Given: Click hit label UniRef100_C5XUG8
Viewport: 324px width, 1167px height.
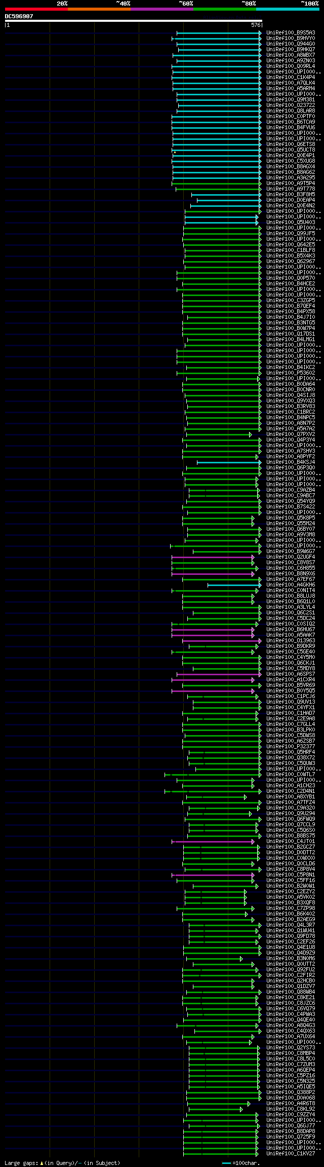Looking at the screenshot, I should click(291, 161).
